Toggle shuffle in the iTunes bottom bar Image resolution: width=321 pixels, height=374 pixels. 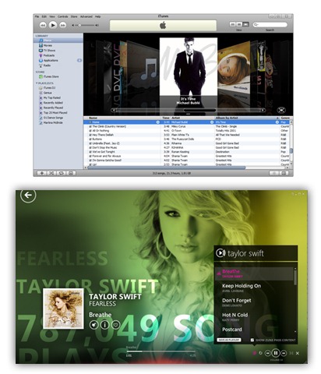(51, 173)
